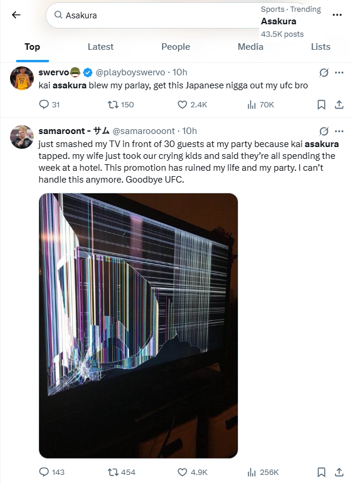This screenshot has width=352, height=485.
Task: Open the Lists tab
Action: click(321, 47)
